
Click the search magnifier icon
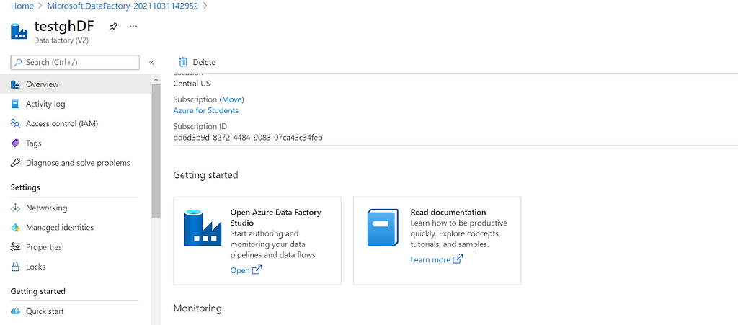pos(18,62)
